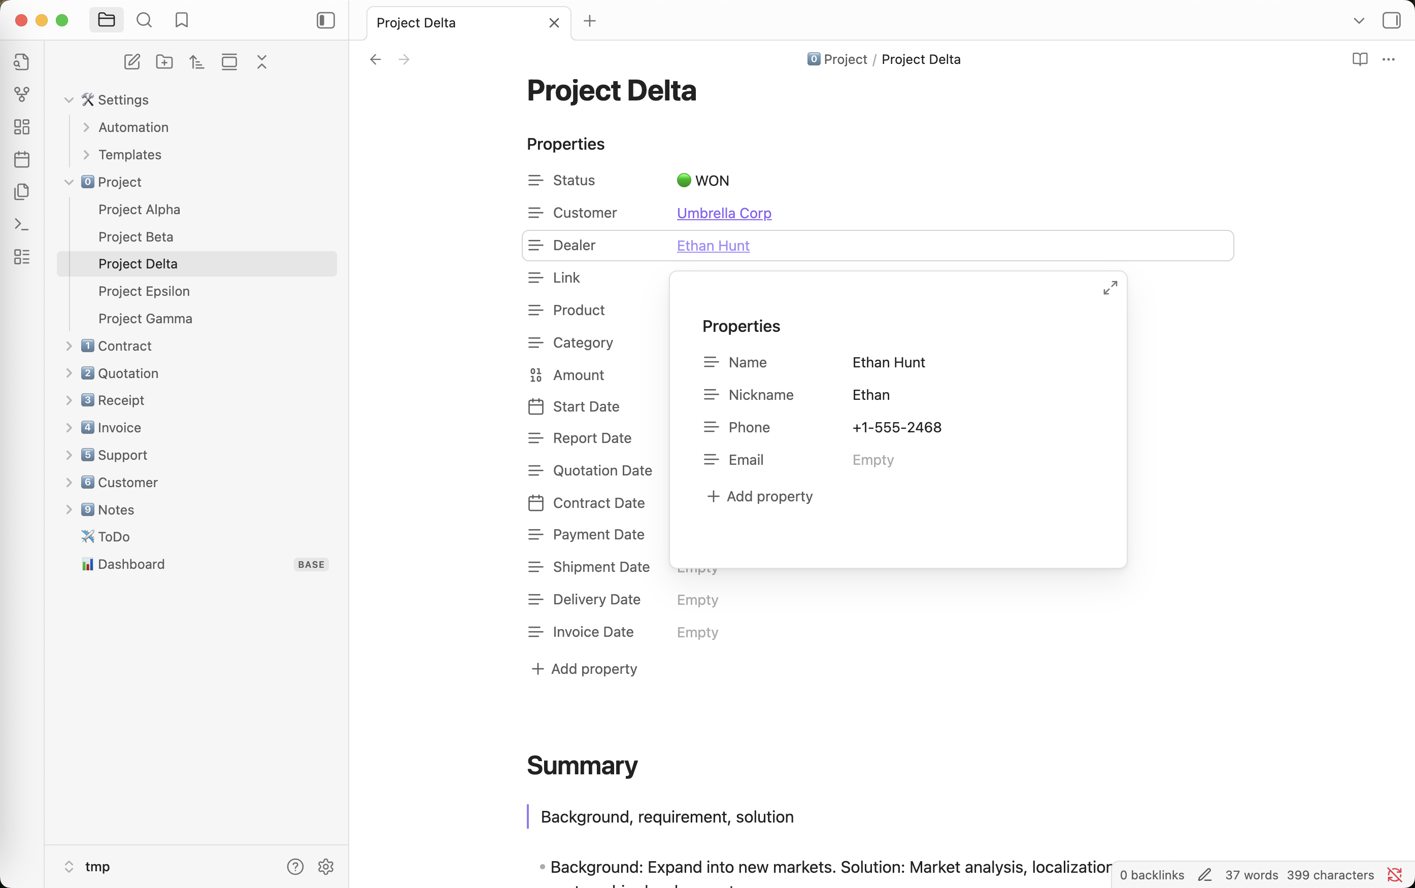This screenshot has height=888, width=1415.
Task: Expand the Ethan Hunt popover
Action: click(1109, 288)
